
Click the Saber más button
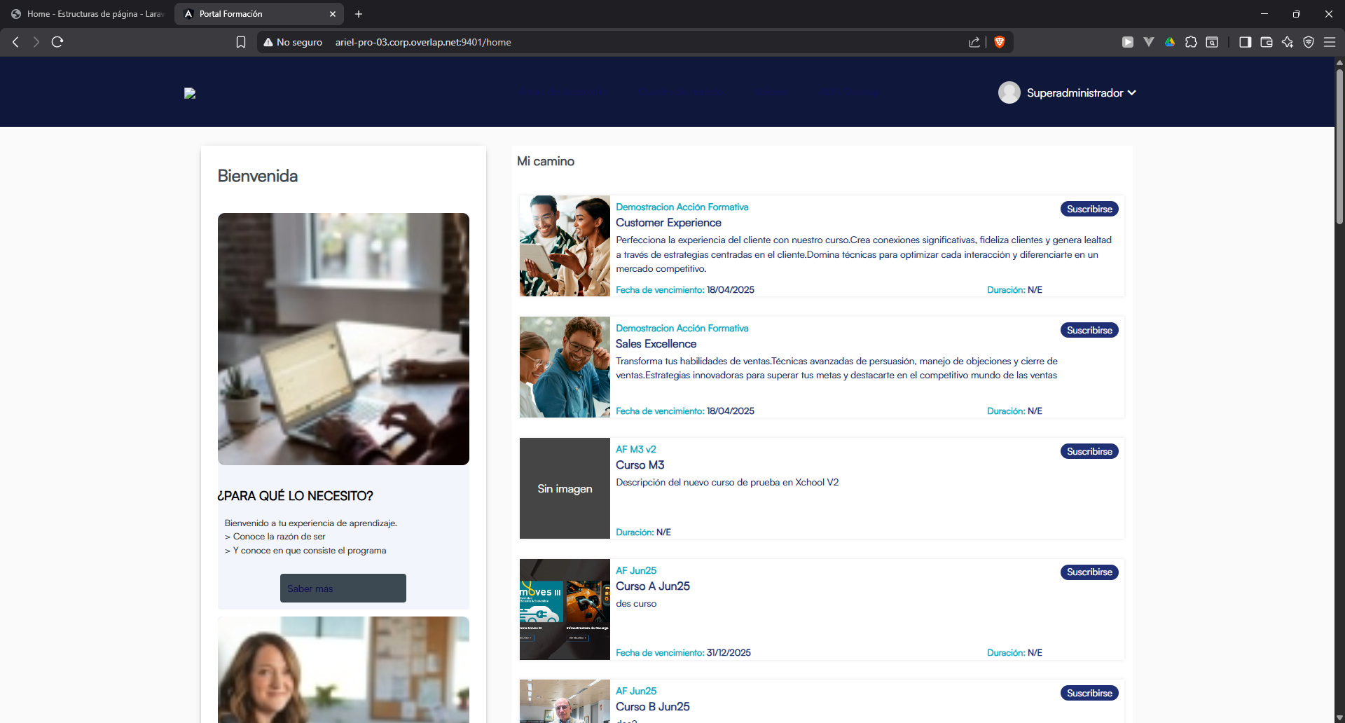[343, 588]
